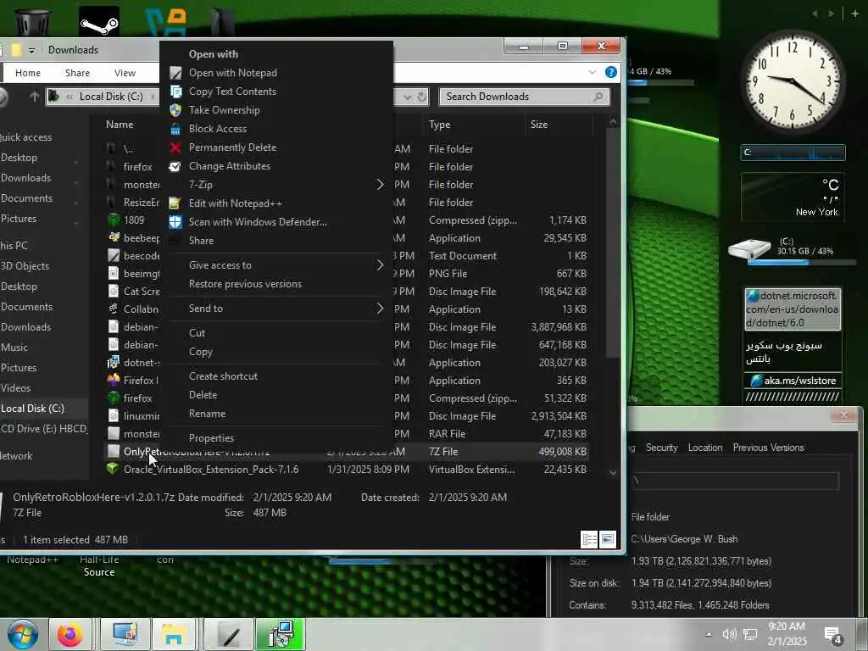The height and width of the screenshot is (651, 868).
Task: Sort files by the Name column
Action: (x=120, y=125)
